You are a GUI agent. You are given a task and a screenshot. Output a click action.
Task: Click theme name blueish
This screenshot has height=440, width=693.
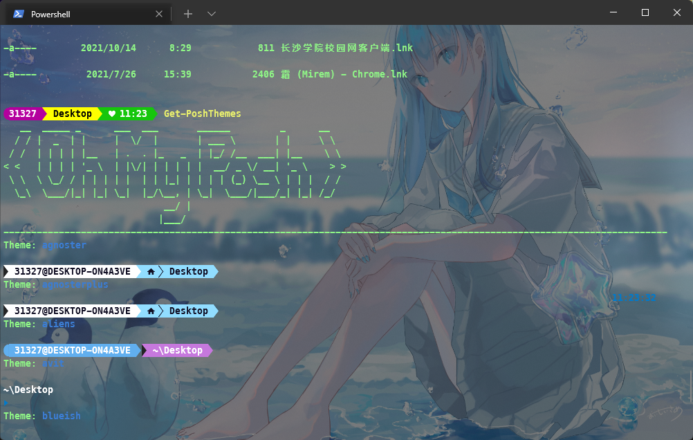point(62,416)
